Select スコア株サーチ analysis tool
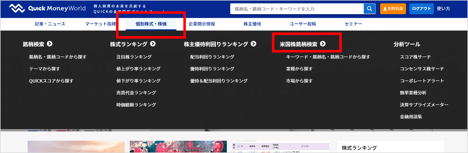 415,57
